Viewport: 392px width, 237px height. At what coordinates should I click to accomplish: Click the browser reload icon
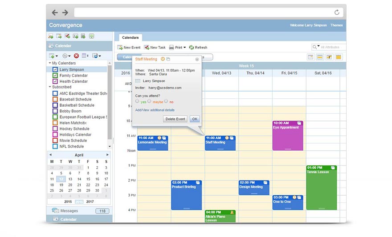[337, 12]
